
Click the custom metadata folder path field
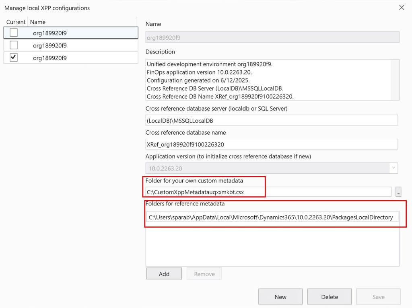click(x=268, y=192)
